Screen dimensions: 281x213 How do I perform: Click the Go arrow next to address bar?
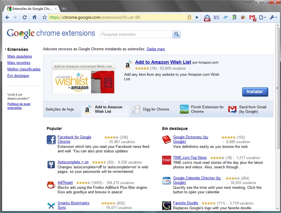click(x=197, y=18)
